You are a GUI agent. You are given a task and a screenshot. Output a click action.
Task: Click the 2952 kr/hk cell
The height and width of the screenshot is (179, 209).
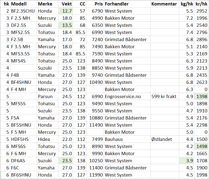201,11
